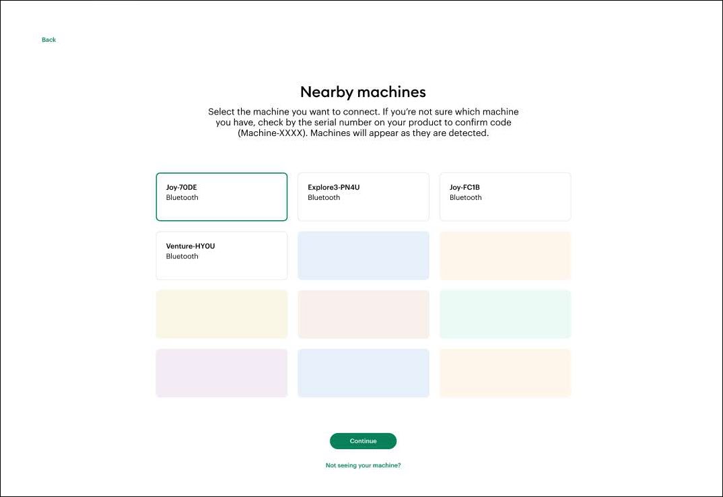Click the Nearby machines heading

click(363, 92)
